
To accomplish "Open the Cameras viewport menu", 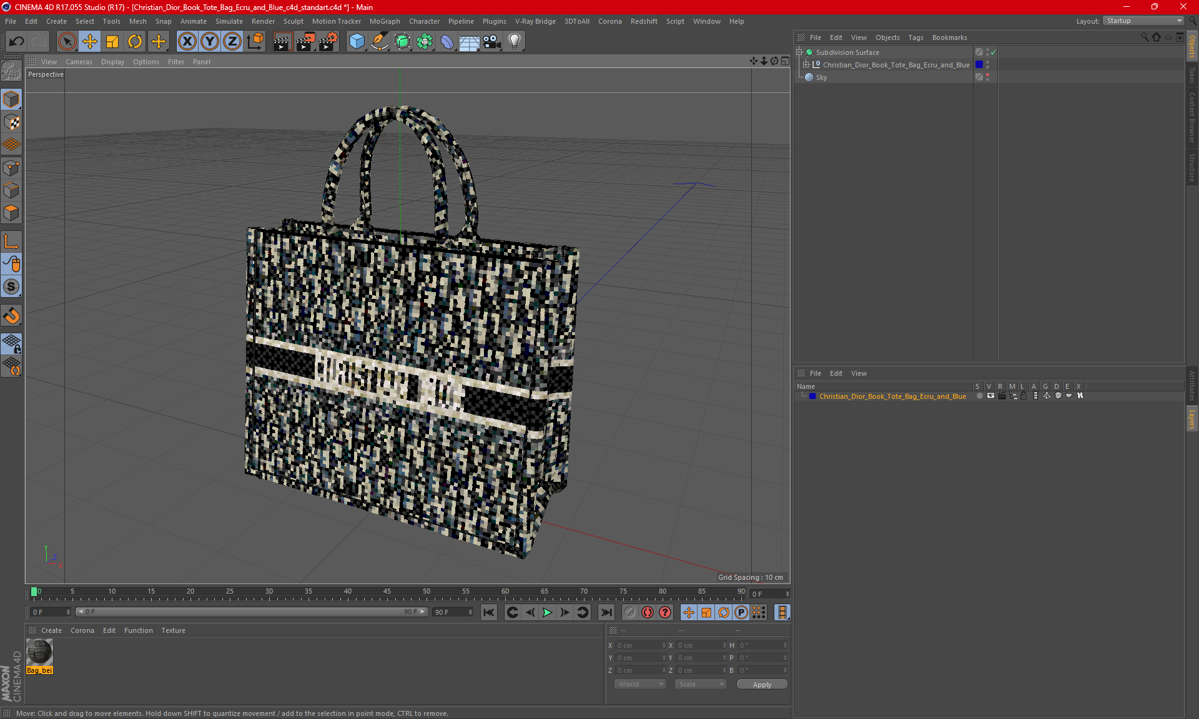I will (79, 62).
